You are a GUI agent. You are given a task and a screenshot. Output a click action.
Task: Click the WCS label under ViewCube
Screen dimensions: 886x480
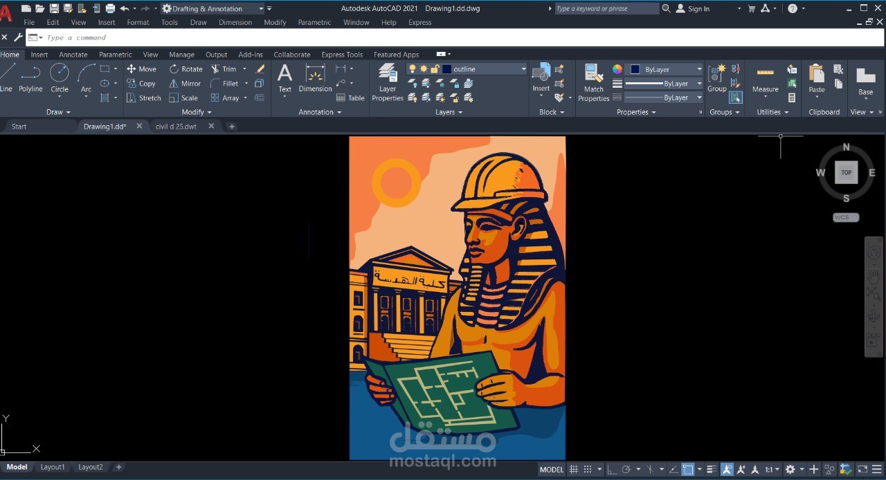point(845,217)
